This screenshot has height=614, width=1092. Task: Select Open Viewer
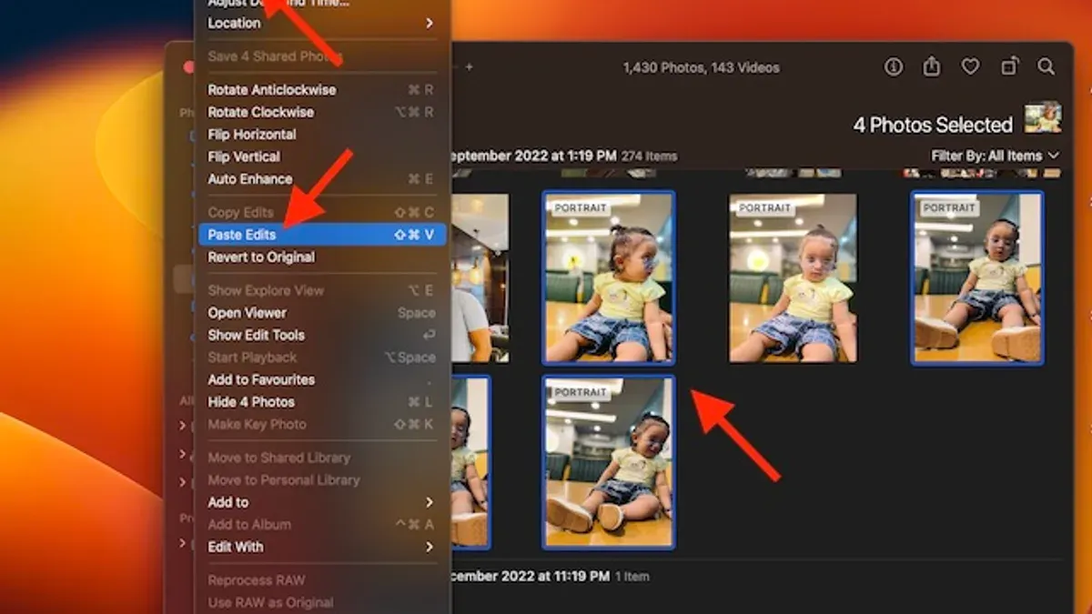pyautogui.click(x=322, y=313)
